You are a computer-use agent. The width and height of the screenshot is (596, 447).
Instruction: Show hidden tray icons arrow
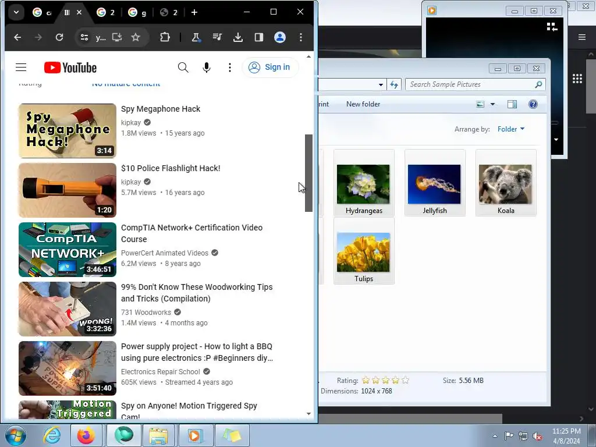(495, 436)
